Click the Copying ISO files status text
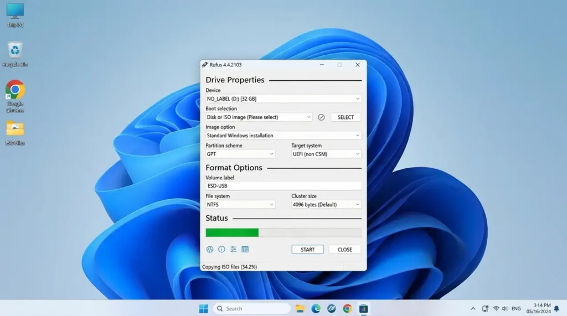The height and width of the screenshot is (316, 567). 229,267
